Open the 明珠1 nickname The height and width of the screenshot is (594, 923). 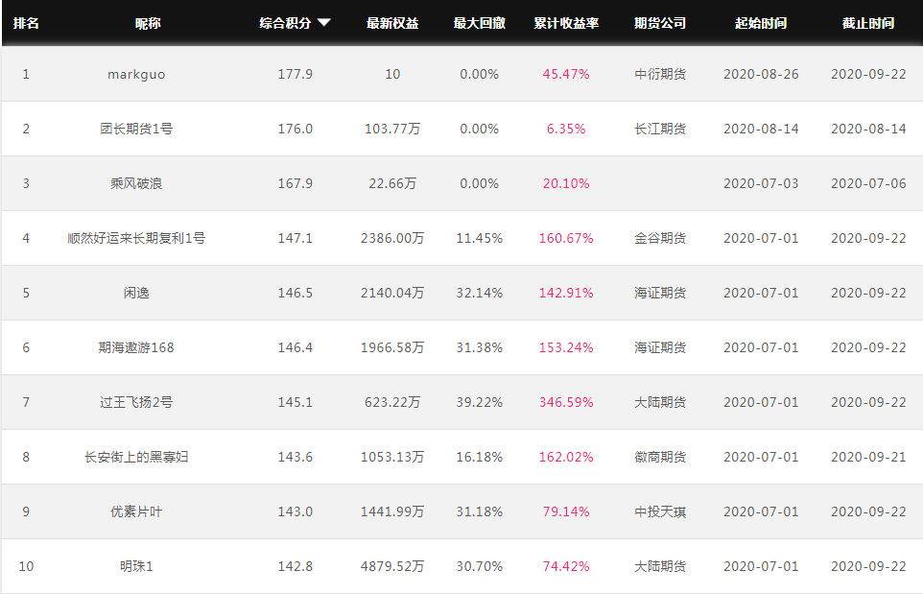[136, 566]
